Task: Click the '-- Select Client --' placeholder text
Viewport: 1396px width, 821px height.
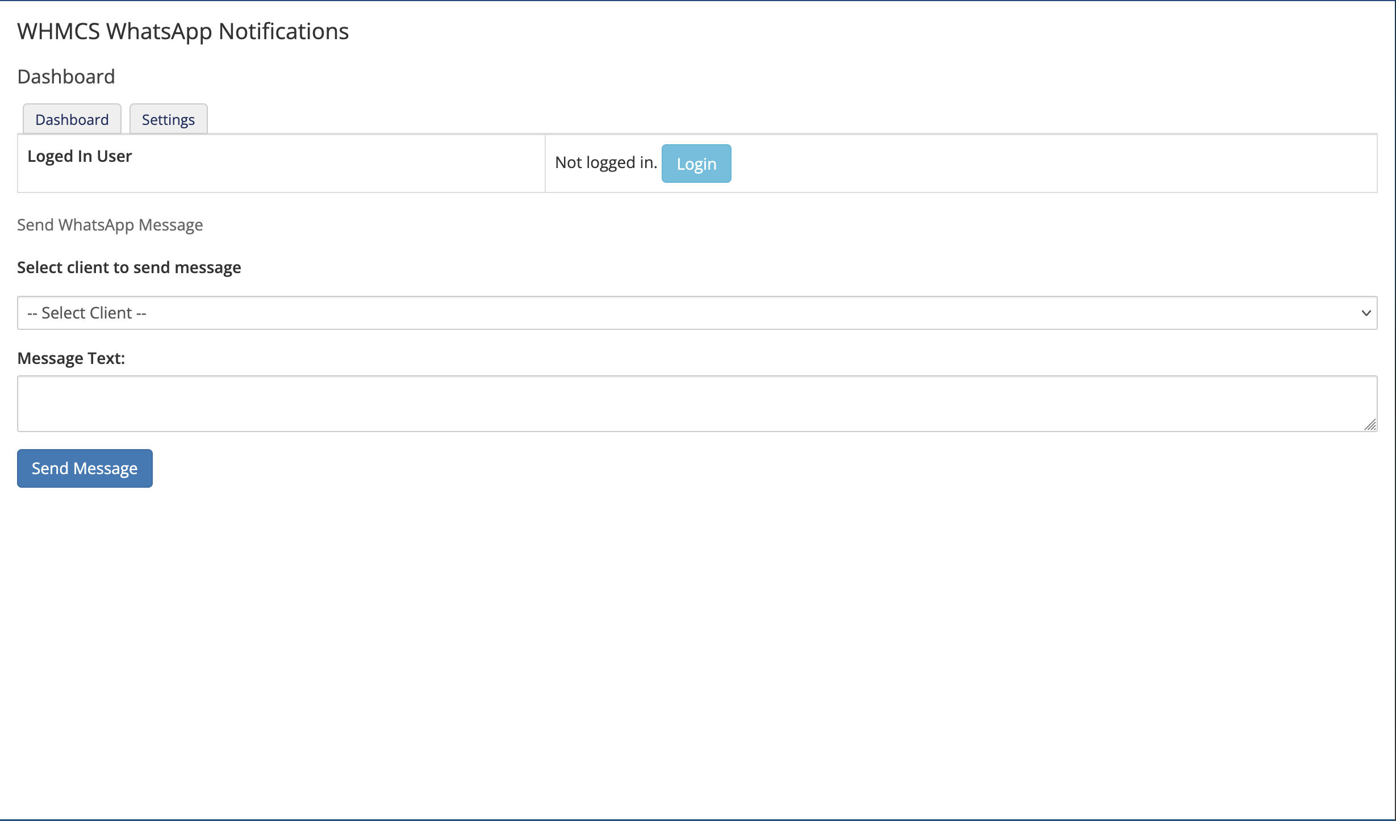Action: click(x=87, y=313)
